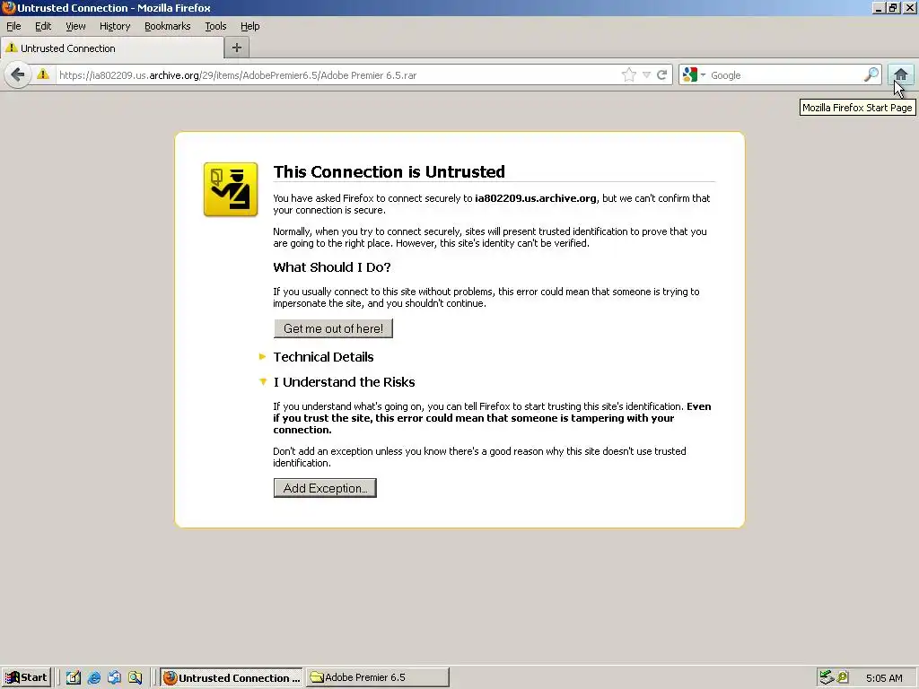
Task: Bookmark this page with the star icon
Action: pyautogui.click(x=629, y=75)
